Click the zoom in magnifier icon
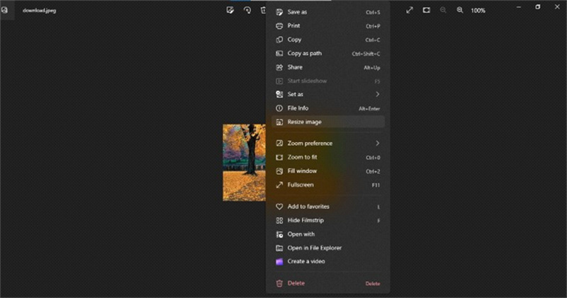 point(459,10)
